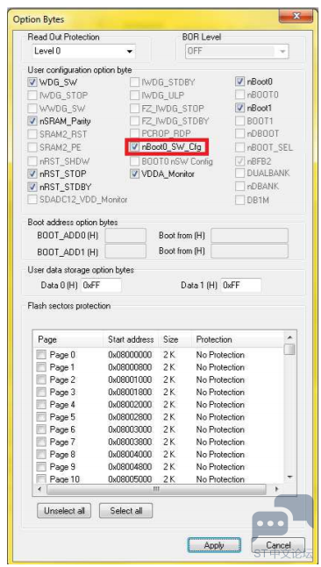Toggle the nBoot1 checkbox
The image size is (321, 567).
pos(239,108)
